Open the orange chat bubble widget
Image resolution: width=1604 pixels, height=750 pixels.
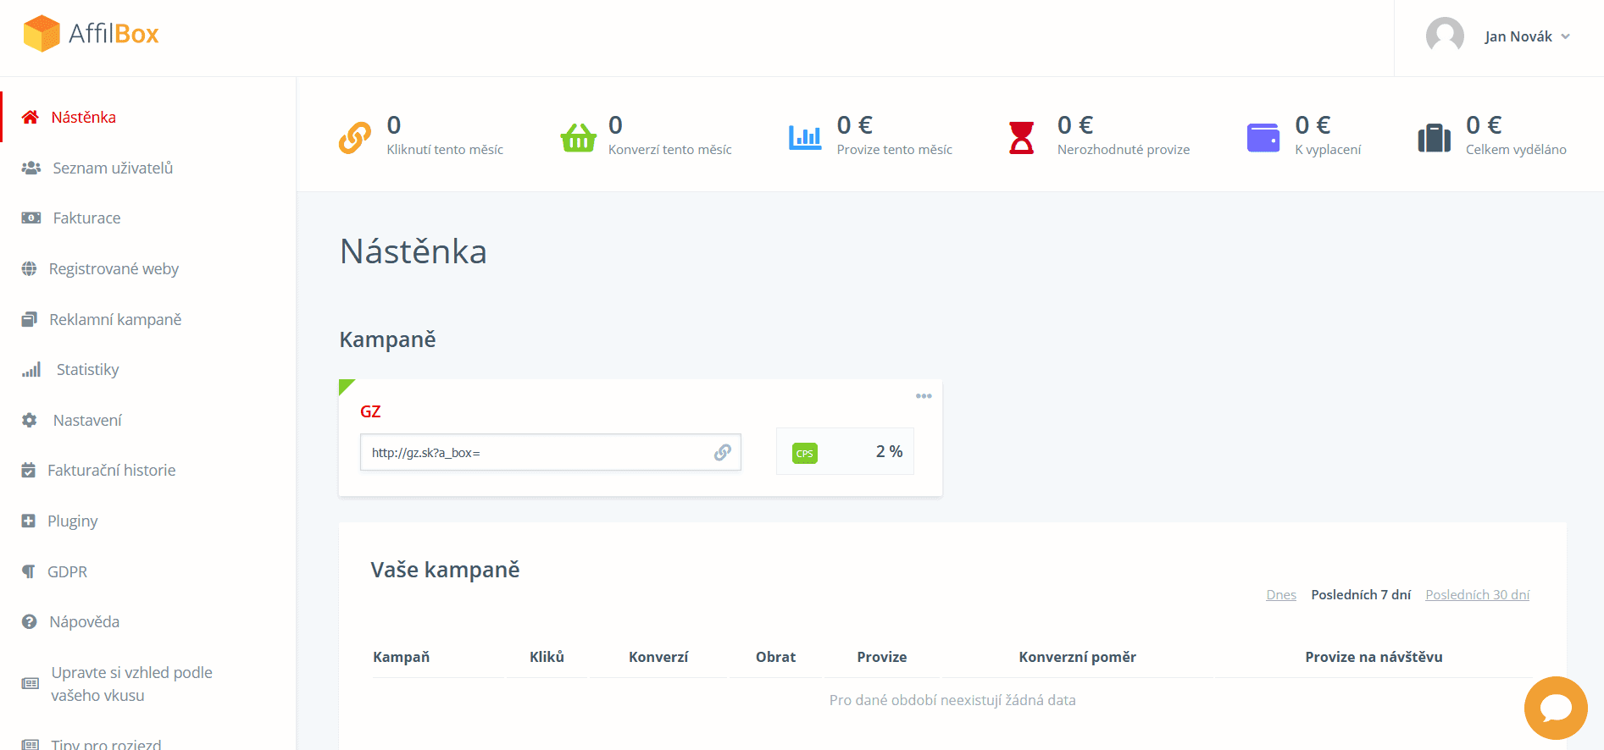tap(1556, 708)
